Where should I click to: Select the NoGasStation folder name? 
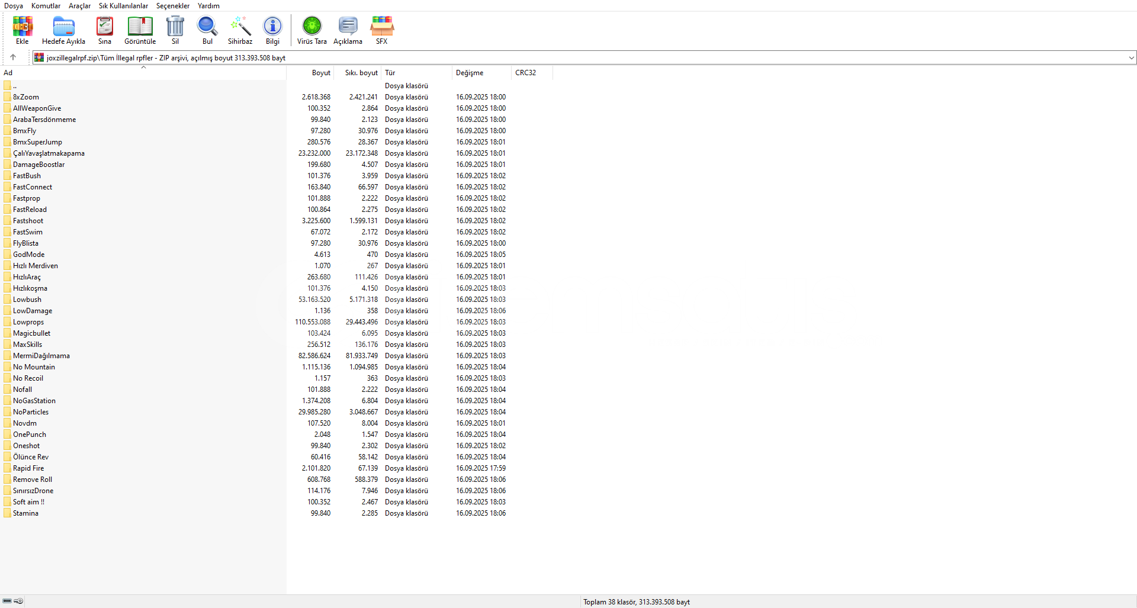pyautogui.click(x=34, y=401)
